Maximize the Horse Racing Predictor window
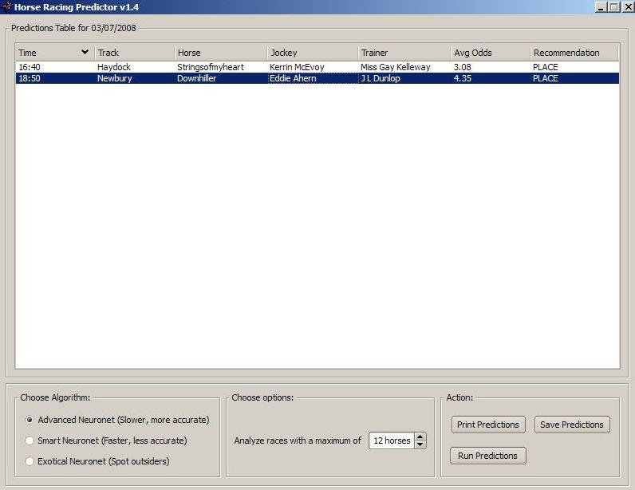 point(614,7)
